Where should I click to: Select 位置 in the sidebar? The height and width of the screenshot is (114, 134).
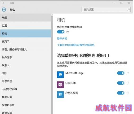[26, 26]
